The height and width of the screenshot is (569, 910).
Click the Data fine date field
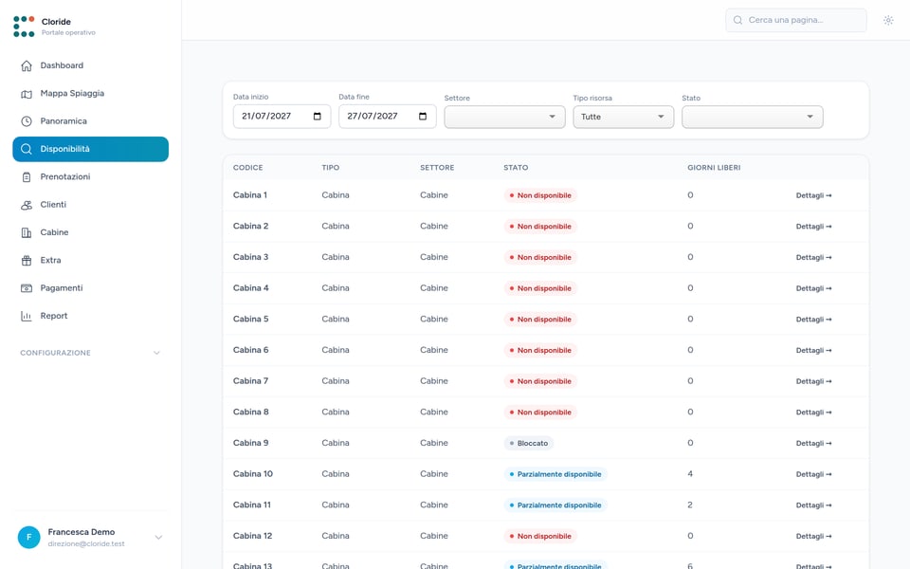[x=388, y=116]
